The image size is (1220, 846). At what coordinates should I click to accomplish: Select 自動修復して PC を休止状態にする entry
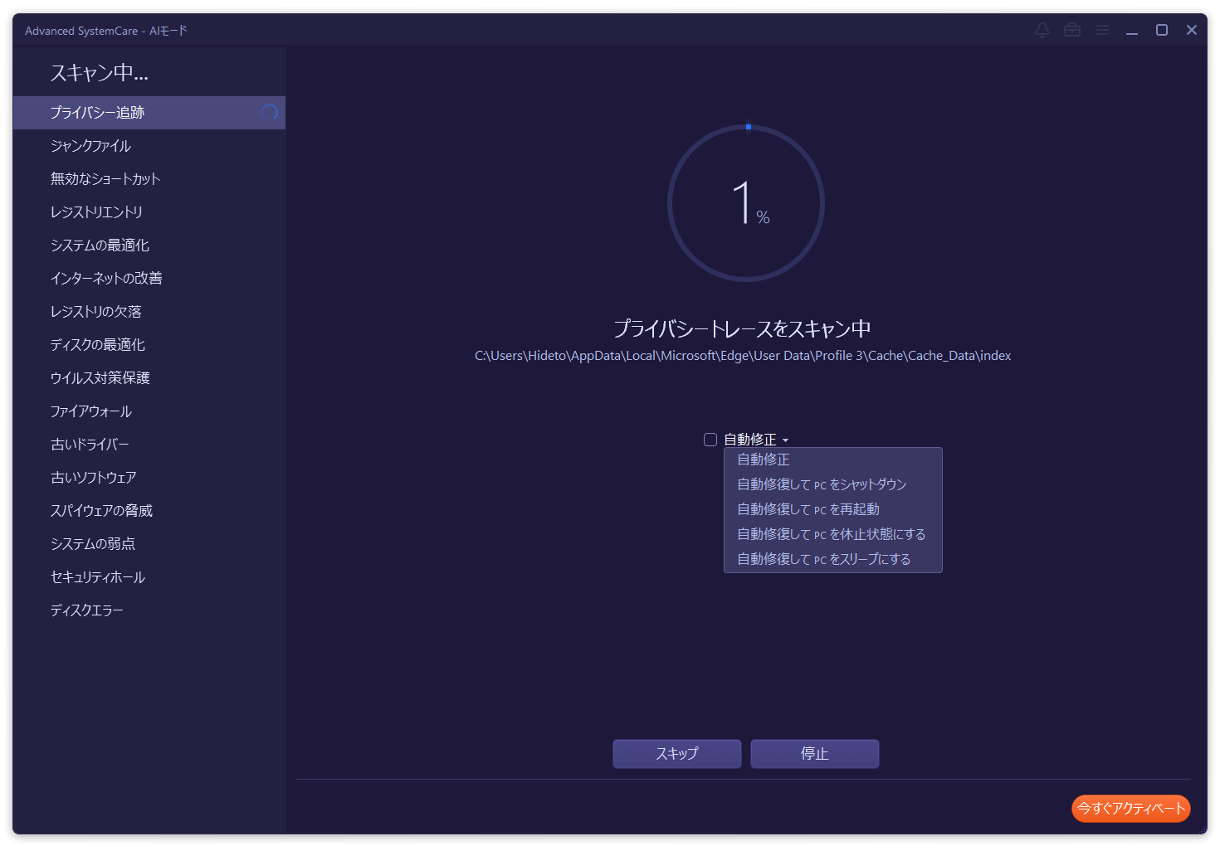[830, 533]
